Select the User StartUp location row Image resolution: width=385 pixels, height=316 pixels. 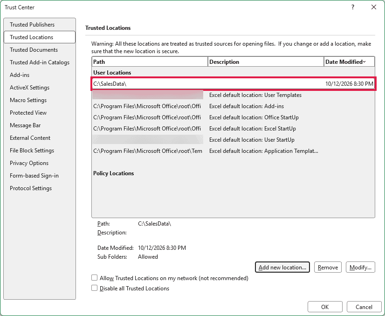click(233, 140)
